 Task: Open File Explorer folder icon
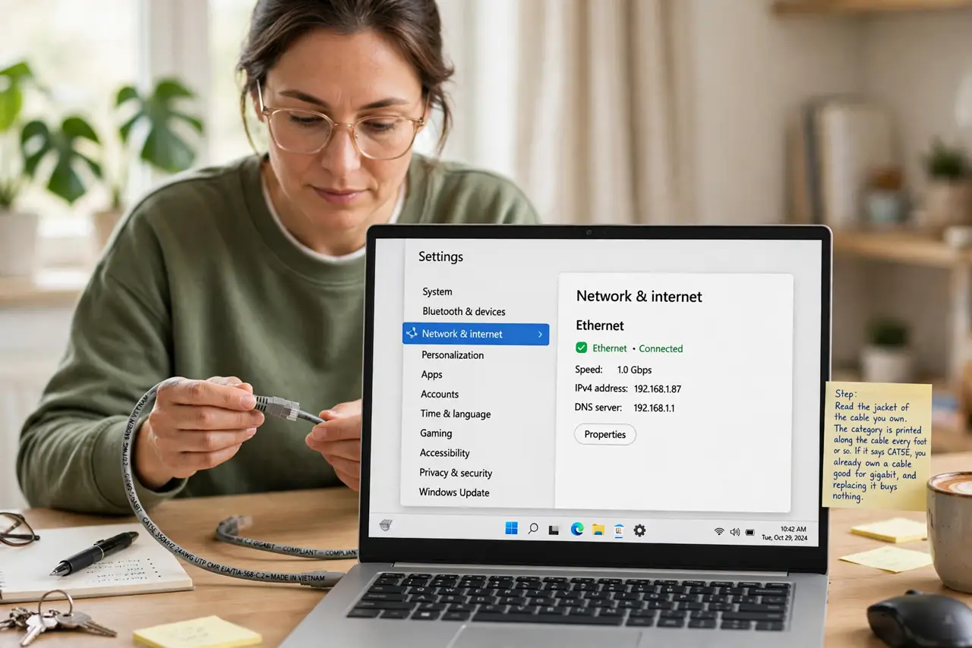[x=598, y=530]
